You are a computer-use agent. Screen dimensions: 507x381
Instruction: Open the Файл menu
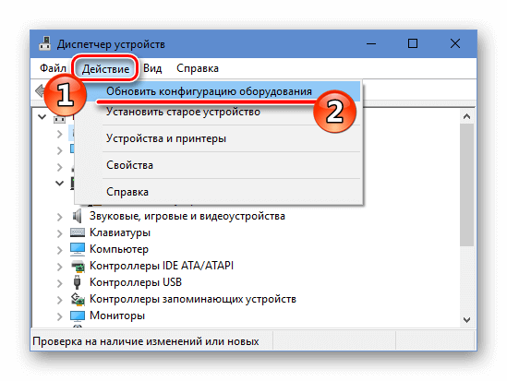point(53,68)
